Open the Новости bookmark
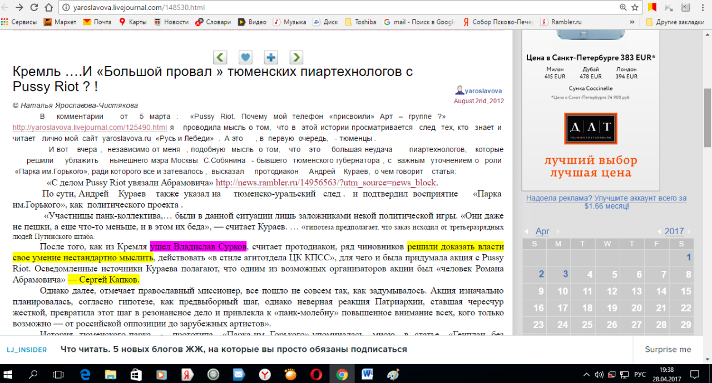 (x=171, y=22)
